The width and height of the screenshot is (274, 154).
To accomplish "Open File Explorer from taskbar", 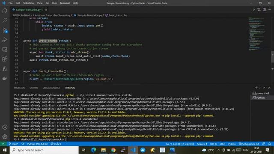I will 104,150.
